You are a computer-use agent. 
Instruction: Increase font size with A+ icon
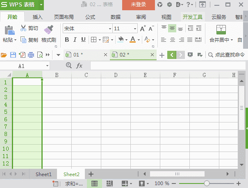pyautogui.click(x=143, y=29)
